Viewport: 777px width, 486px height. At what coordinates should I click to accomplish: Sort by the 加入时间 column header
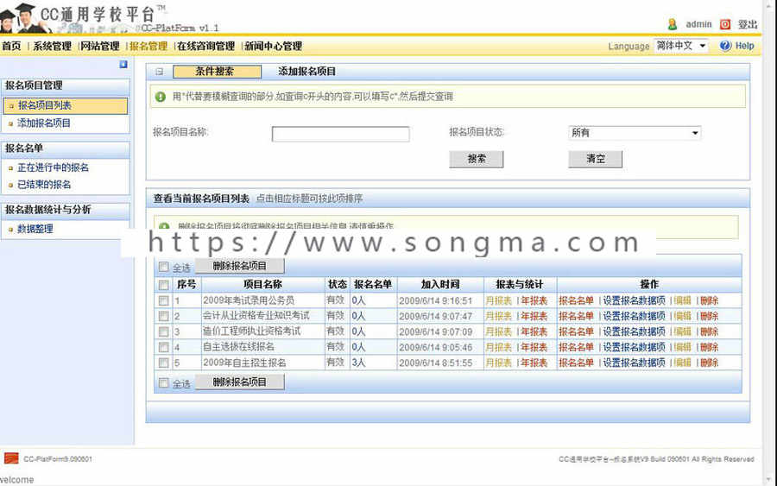440,284
